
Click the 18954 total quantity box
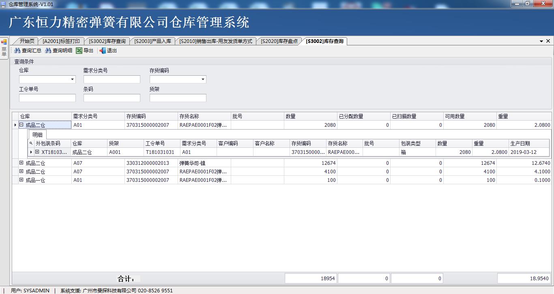(311, 278)
